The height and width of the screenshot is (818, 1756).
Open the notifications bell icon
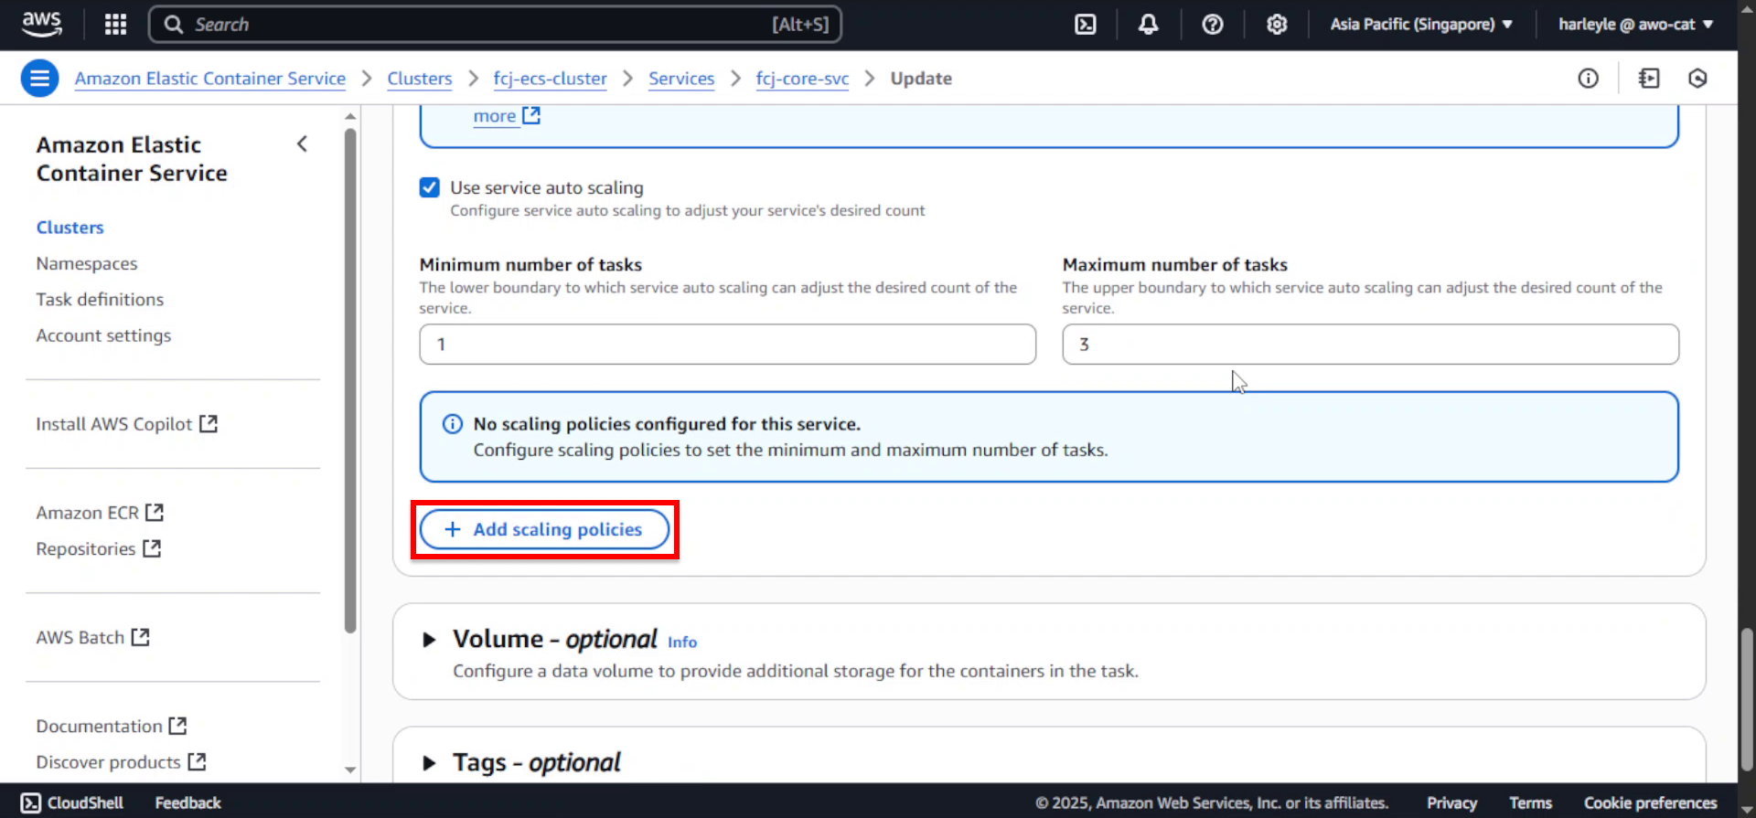1148,25
